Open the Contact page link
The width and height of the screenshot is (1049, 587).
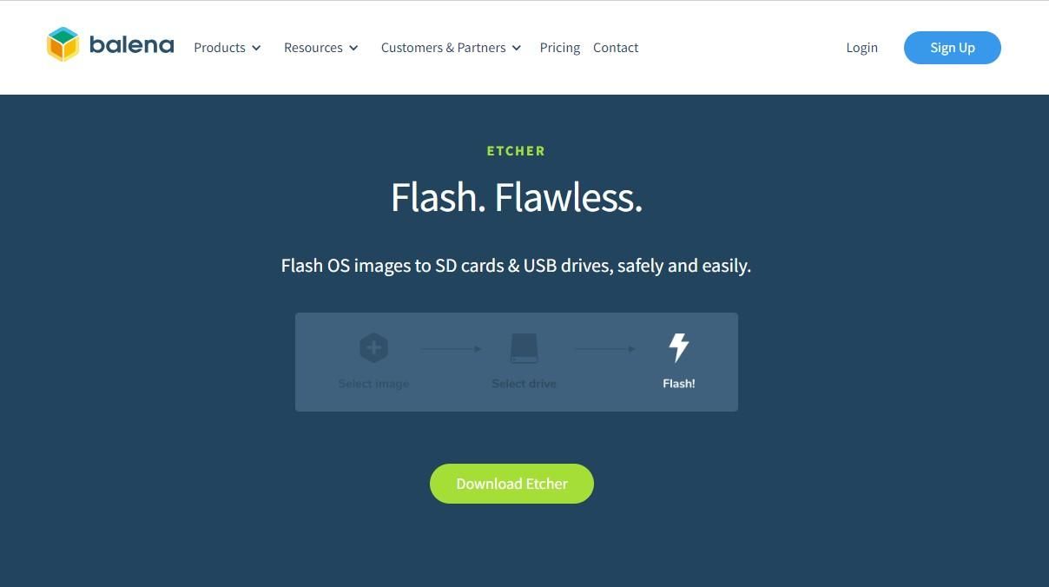(x=616, y=48)
